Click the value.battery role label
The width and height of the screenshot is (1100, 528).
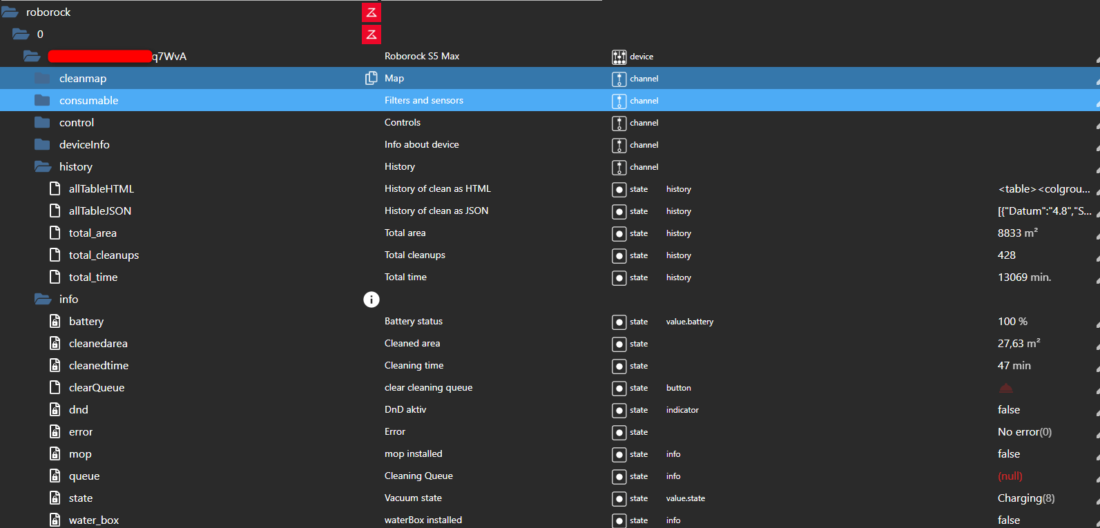(x=690, y=322)
